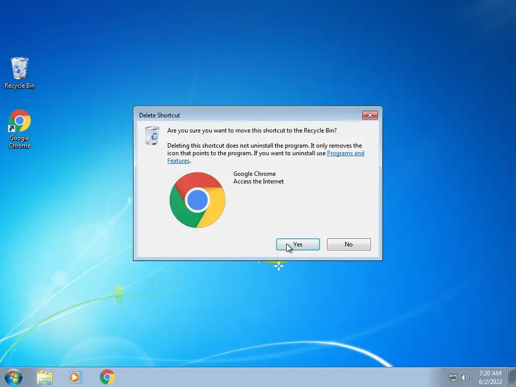The width and height of the screenshot is (516, 387).
Task: Launch Windows Media Player from taskbar
Action: pyautogui.click(x=76, y=377)
